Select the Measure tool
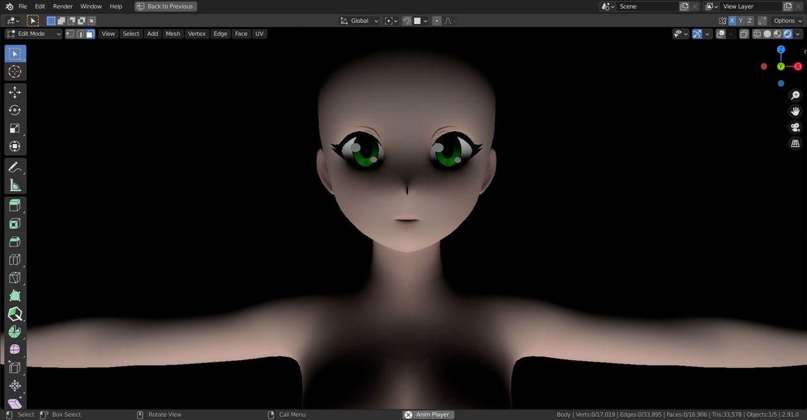 (x=15, y=185)
